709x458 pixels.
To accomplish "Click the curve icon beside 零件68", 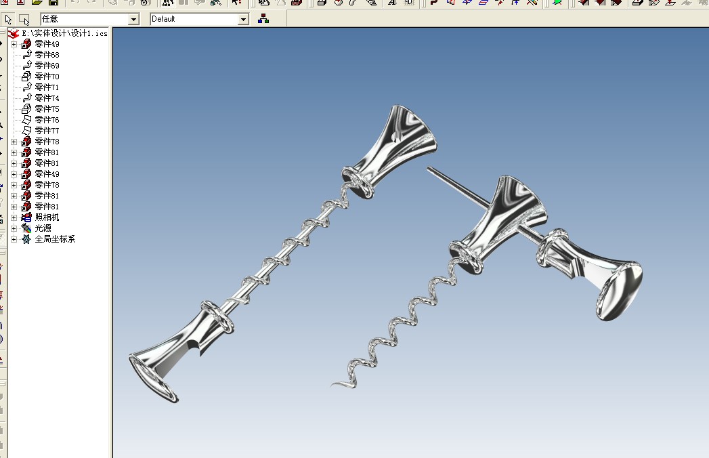I will (x=27, y=55).
